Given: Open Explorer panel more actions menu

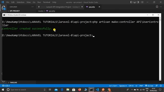Looking at the screenshot, I should coord(33,7).
